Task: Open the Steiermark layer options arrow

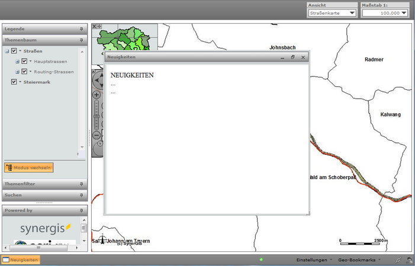Action: pos(20,82)
